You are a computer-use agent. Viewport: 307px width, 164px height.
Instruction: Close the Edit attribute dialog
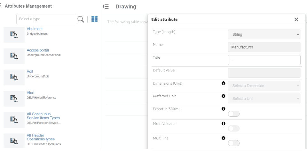(x=296, y=19)
